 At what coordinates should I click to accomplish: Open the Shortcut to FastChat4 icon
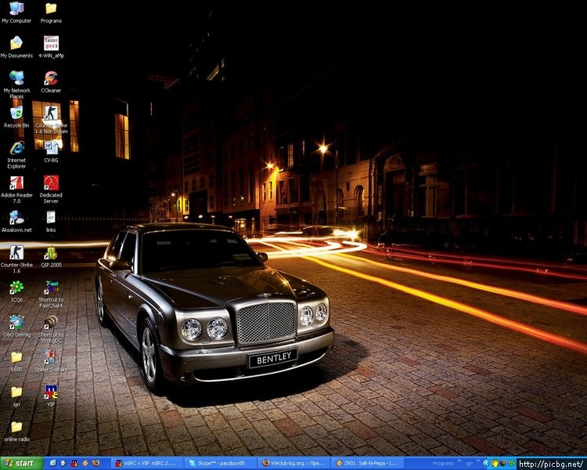pyautogui.click(x=51, y=294)
